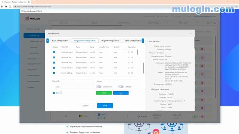The image size is (239, 134).
Task: Select the Fingerprint Configuration tab
Action: 85,41
